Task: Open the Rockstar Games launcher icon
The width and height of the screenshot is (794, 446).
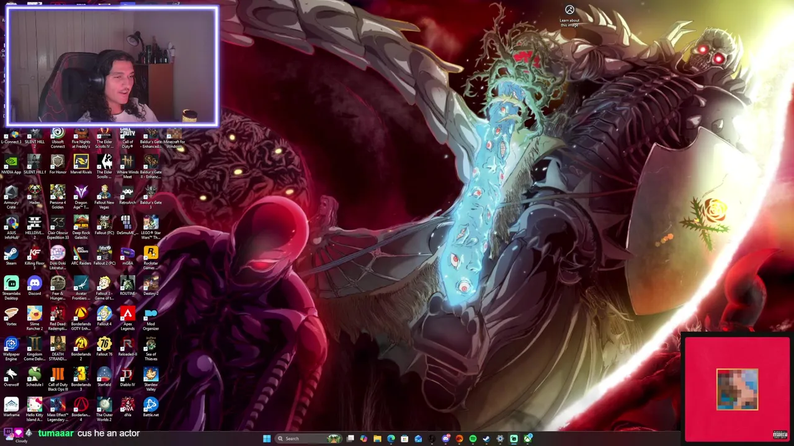Action: (x=151, y=257)
